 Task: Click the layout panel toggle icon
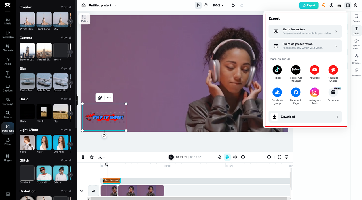[x=348, y=5]
